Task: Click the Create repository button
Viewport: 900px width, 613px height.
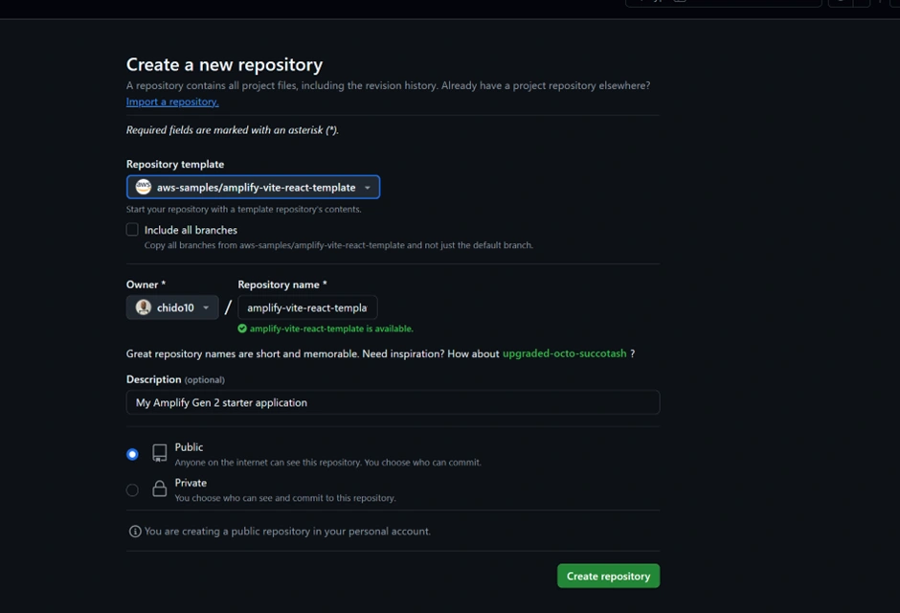Action: (608, 576)
